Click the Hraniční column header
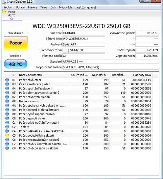The height and width of the screenshot is (179, 163). (x=118, y=75)
